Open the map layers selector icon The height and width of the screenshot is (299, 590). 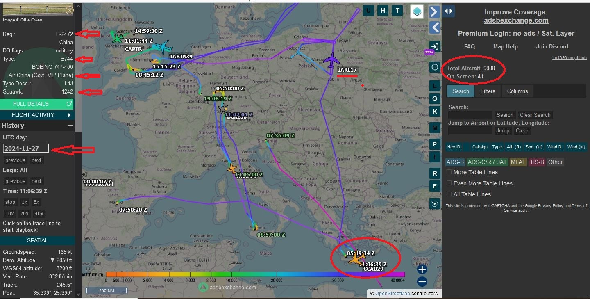(417, 11)
